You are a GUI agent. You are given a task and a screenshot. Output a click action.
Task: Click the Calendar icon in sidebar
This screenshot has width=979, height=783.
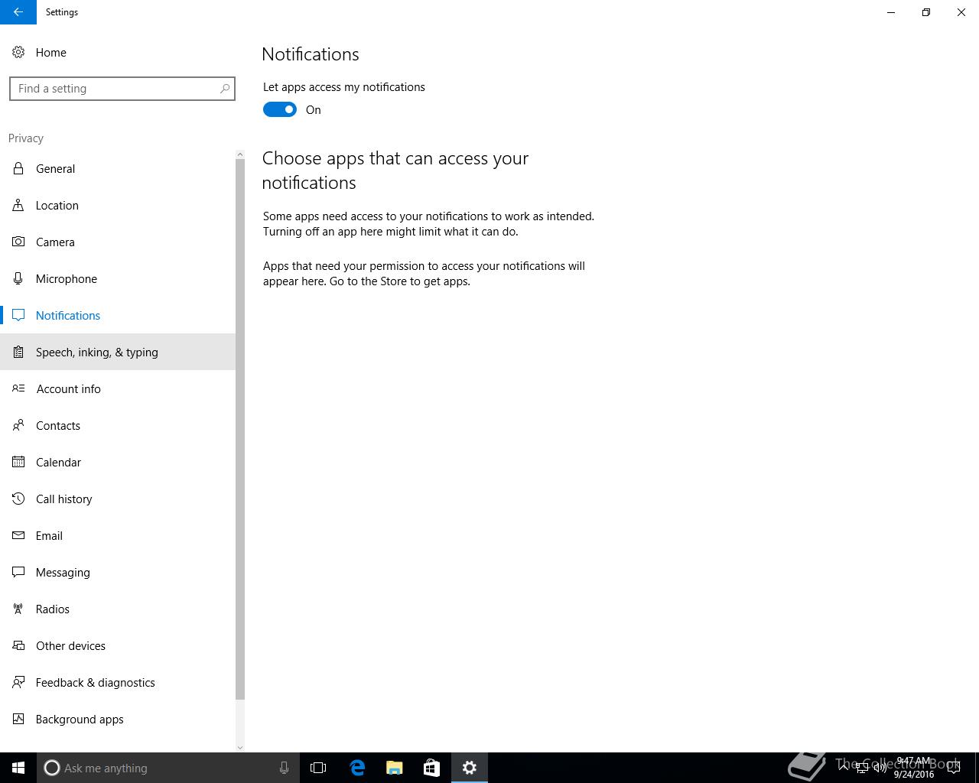coord(18,462)
